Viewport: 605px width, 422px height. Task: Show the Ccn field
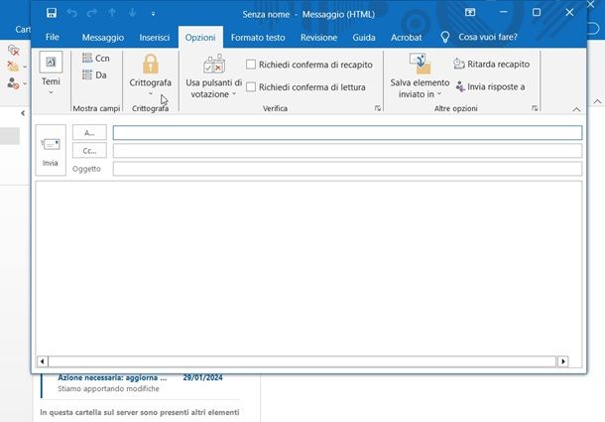click(96, 58)
